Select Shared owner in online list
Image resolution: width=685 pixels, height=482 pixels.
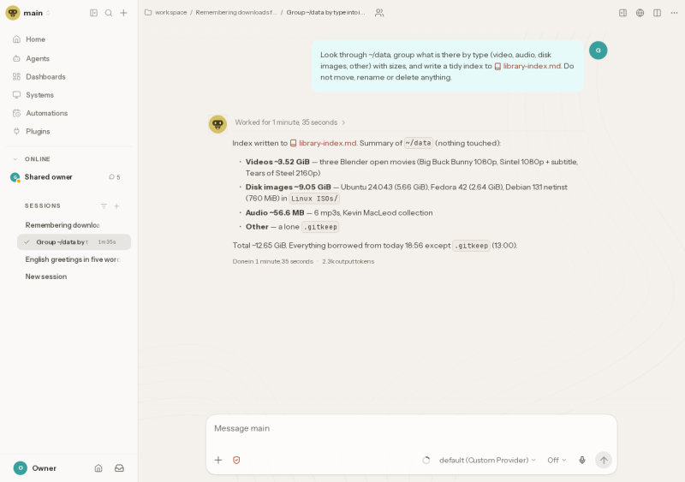pos(48,177)
